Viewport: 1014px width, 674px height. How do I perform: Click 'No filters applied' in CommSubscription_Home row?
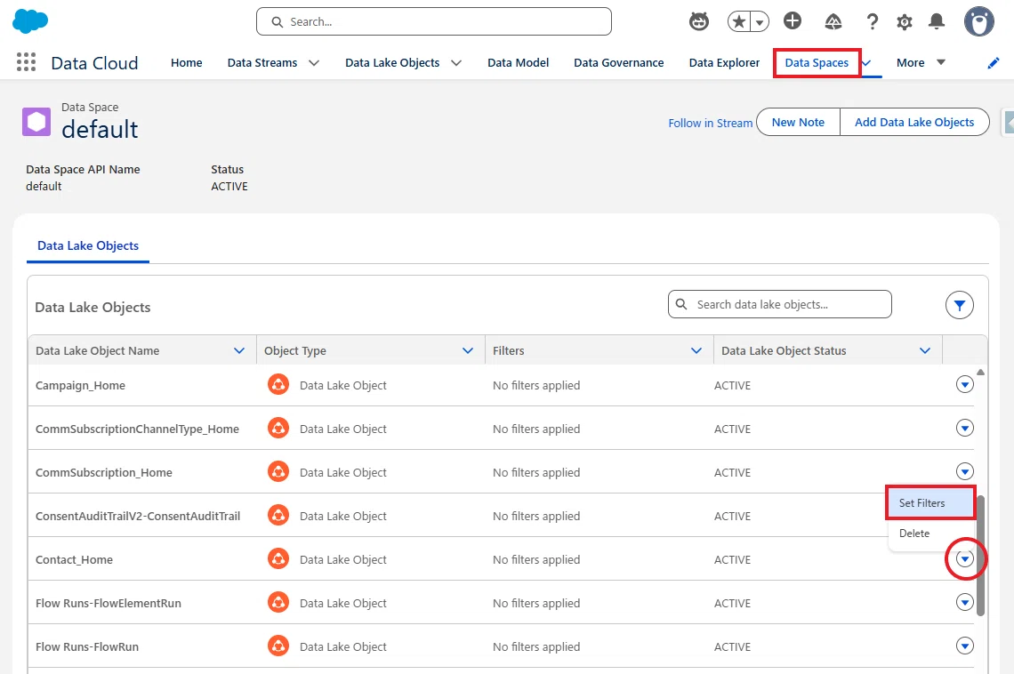tap(536, 472)
